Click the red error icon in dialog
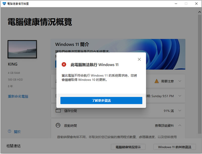This screenshot has width=202, height=154. point(64,65)
